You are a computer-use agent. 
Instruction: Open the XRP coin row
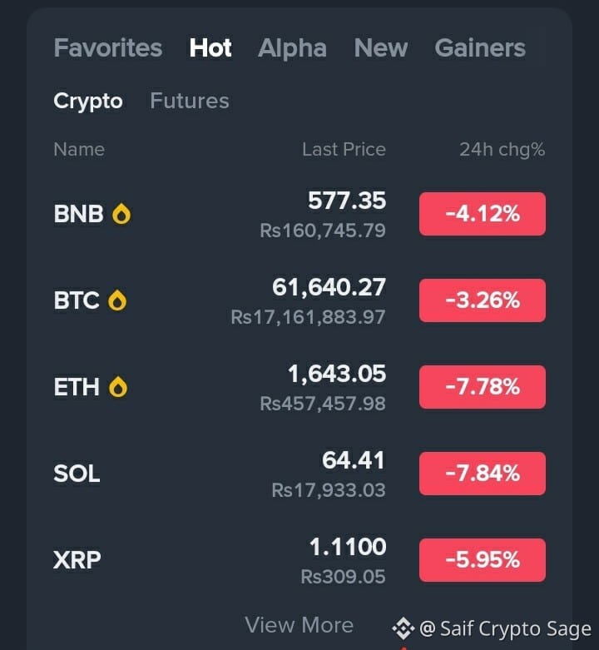click(299, 560)
